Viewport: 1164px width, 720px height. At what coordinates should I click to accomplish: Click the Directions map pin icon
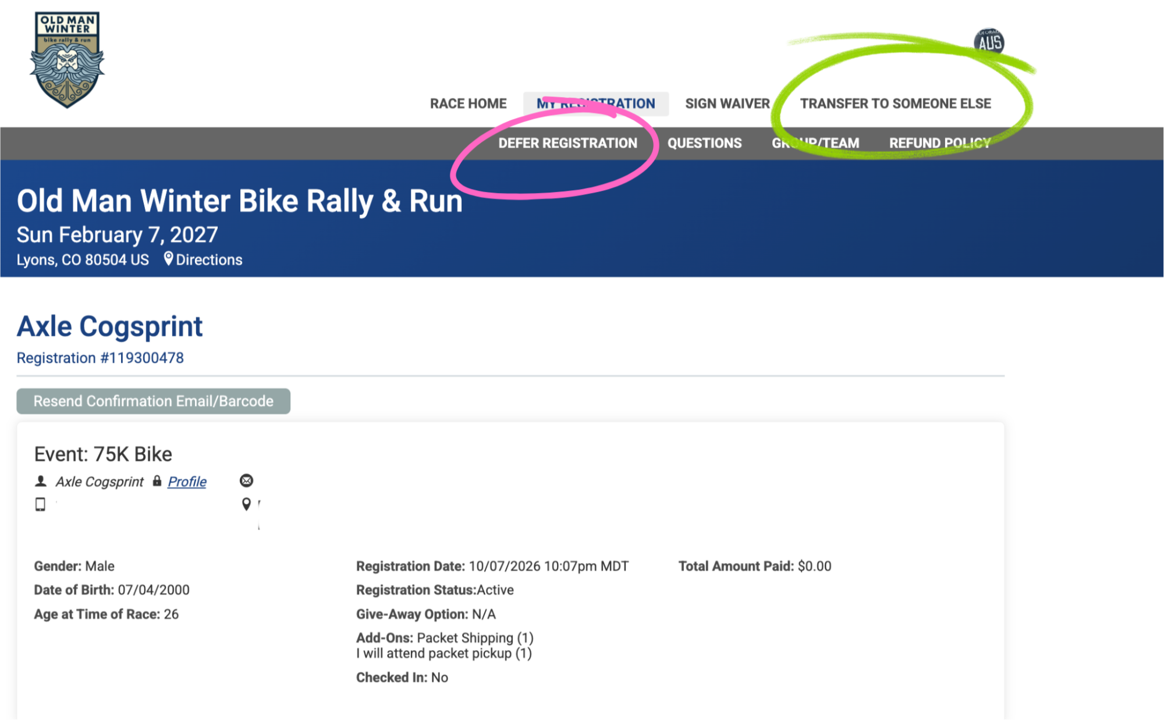[x=168, y=259]
